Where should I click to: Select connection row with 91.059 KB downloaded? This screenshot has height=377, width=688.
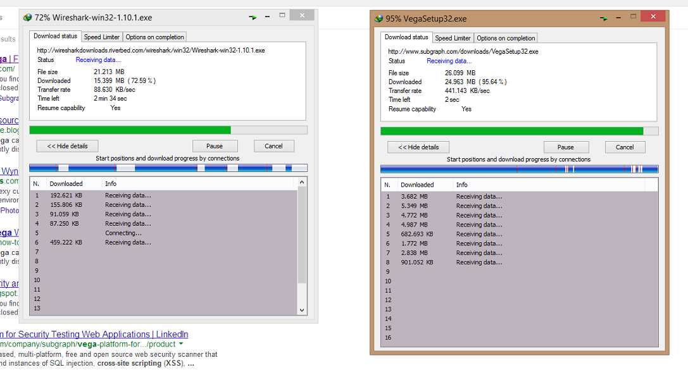[x=164, y=214]
